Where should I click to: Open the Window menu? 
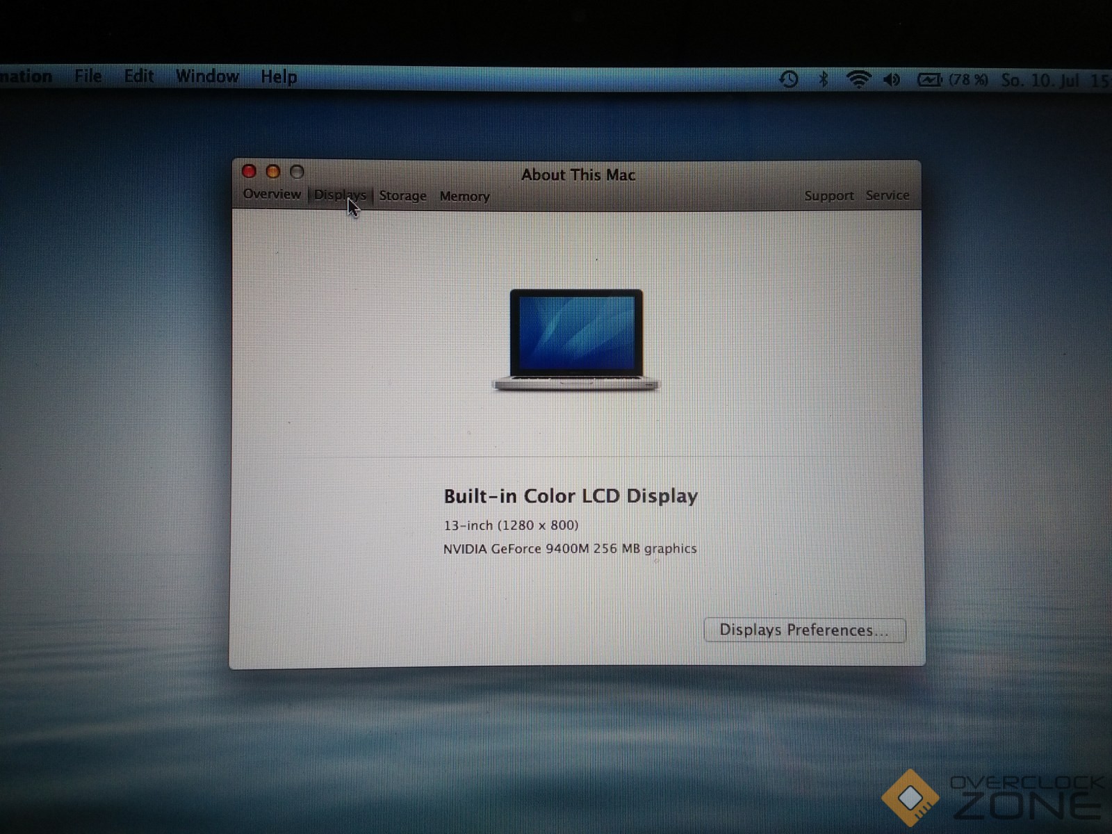coord(207,76)
